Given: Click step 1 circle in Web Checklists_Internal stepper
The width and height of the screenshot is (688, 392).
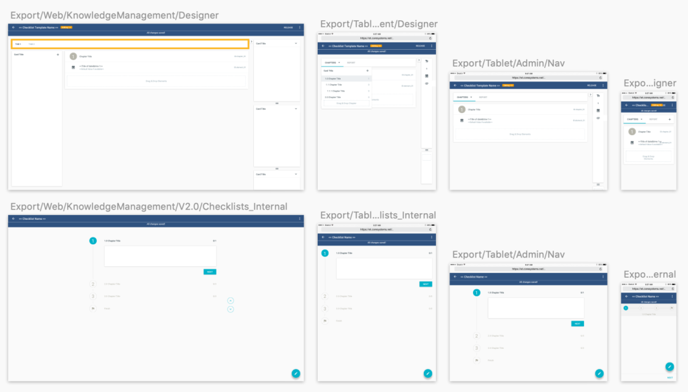Looking at the screenshot, I should [93, 241].
